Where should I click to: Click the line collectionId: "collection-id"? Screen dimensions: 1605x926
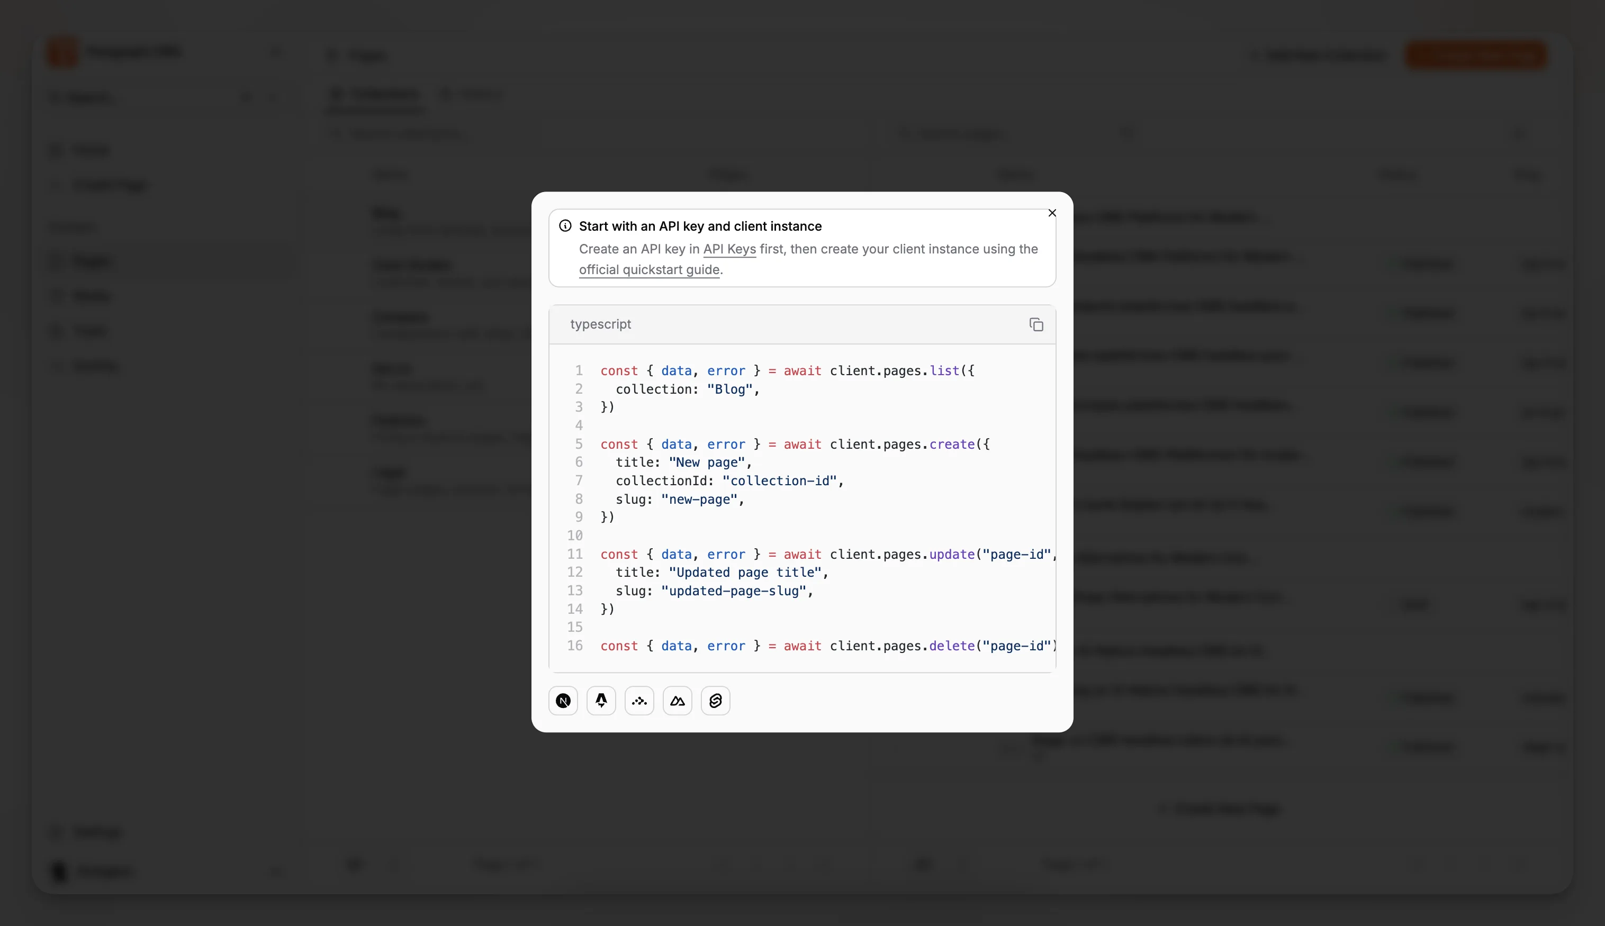(729, 481)
